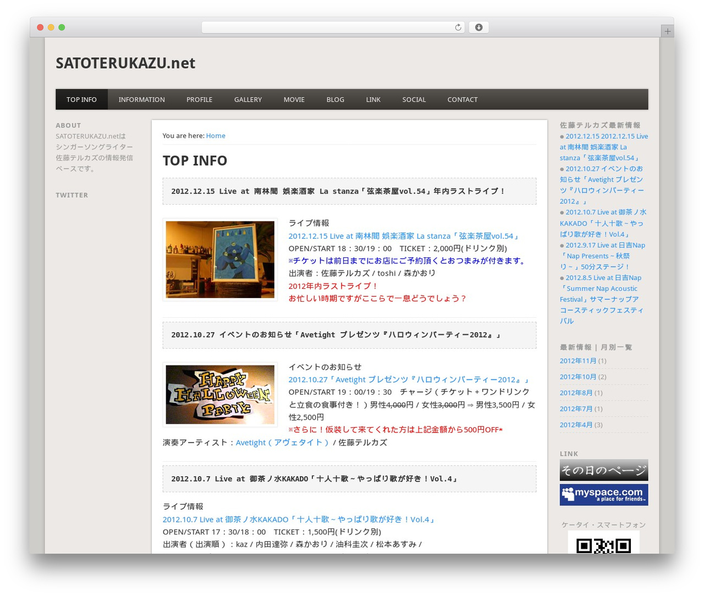704x596 pixels.
Task: Open the Avetight (アヴェタイト) artist link
Action: (x=283, y=443)
